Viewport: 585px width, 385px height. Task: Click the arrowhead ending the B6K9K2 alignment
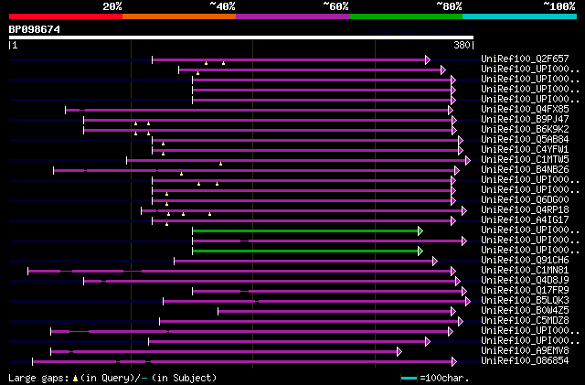(x=454, y=131)
